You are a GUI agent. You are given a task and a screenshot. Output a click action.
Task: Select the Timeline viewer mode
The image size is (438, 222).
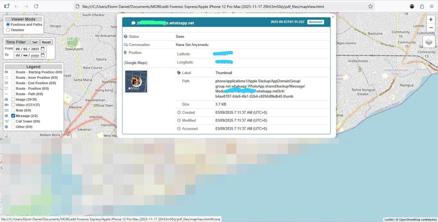pos(8,30)
